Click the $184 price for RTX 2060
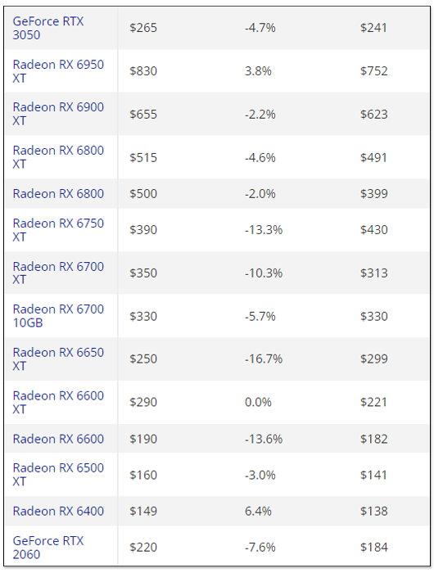The height and width of the screenshot is (573, 434). click(x=373, y=548)
